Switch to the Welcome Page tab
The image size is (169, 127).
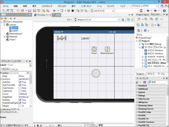pos(43,15)
